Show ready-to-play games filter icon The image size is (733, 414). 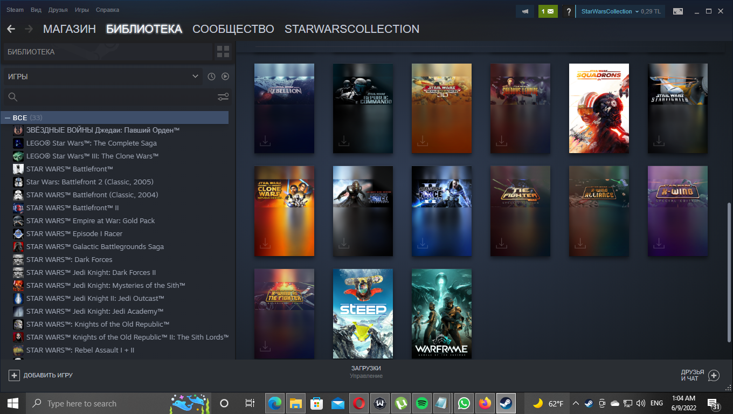pos(225,77)
